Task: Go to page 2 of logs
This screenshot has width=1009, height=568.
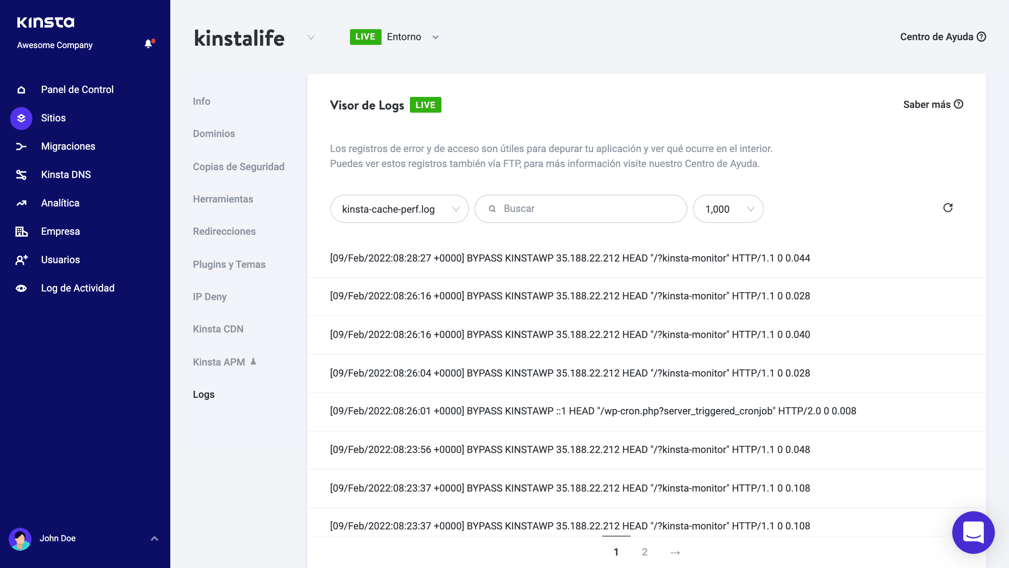Action: click(x=644, y=552)
